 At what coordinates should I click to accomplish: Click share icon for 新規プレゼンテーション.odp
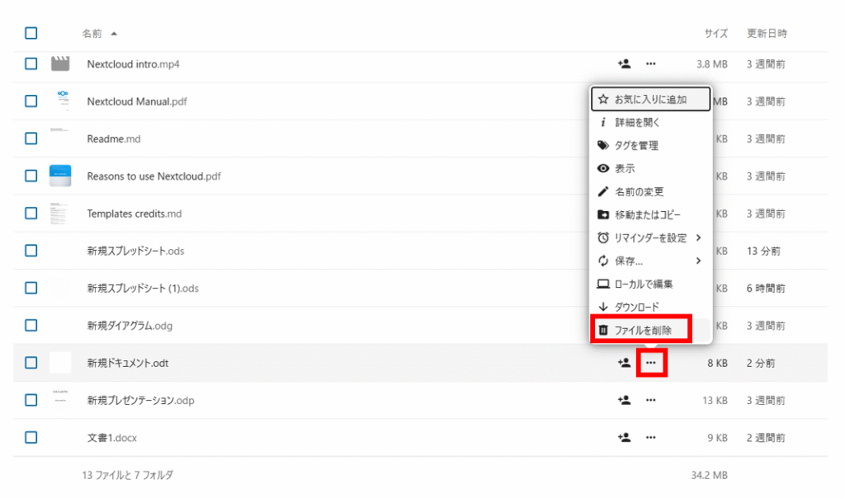click(x=624, y=401)
